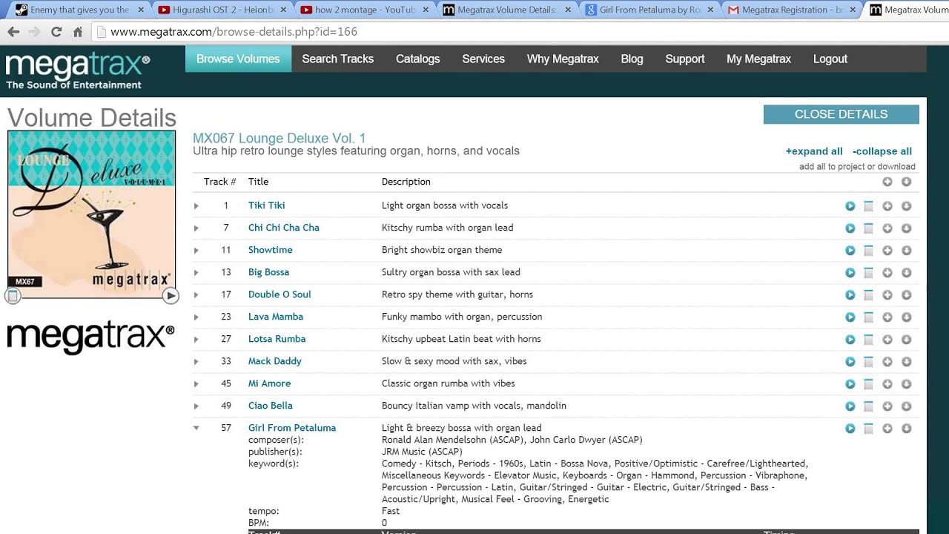Image resolution: width=949 pixels, height=534 pixels.
Task: Expand the Lava Mamba track row
Action: pos(196,317)
